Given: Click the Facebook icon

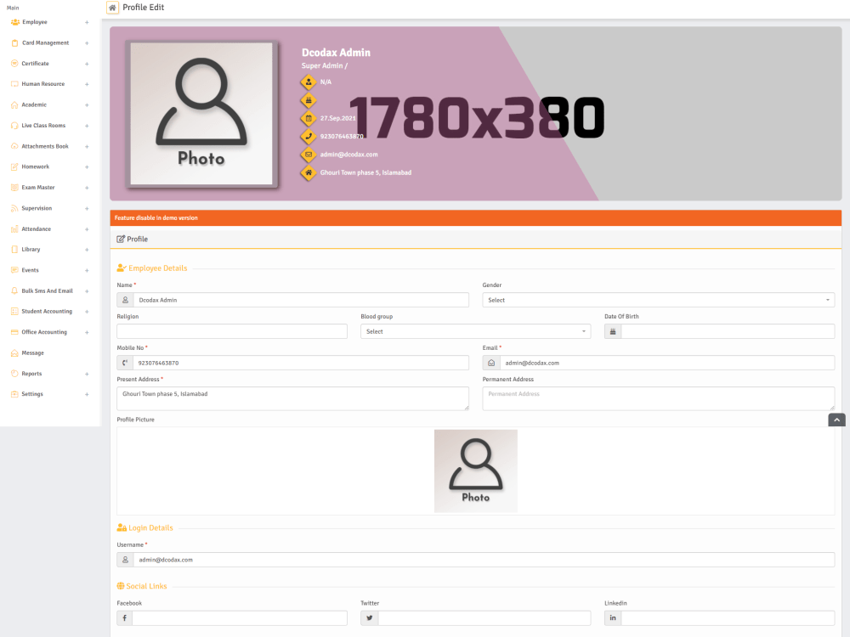Looking at the screenshot, I should (x=124, y=618).
